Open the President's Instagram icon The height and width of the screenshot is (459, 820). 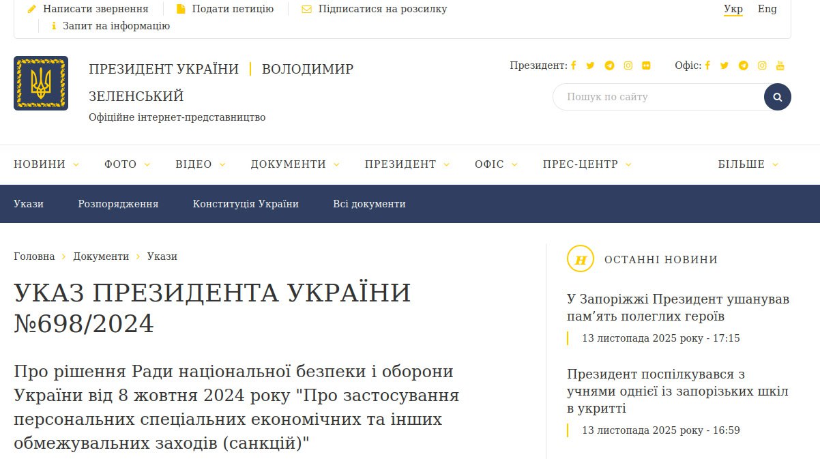click(628, 65)
